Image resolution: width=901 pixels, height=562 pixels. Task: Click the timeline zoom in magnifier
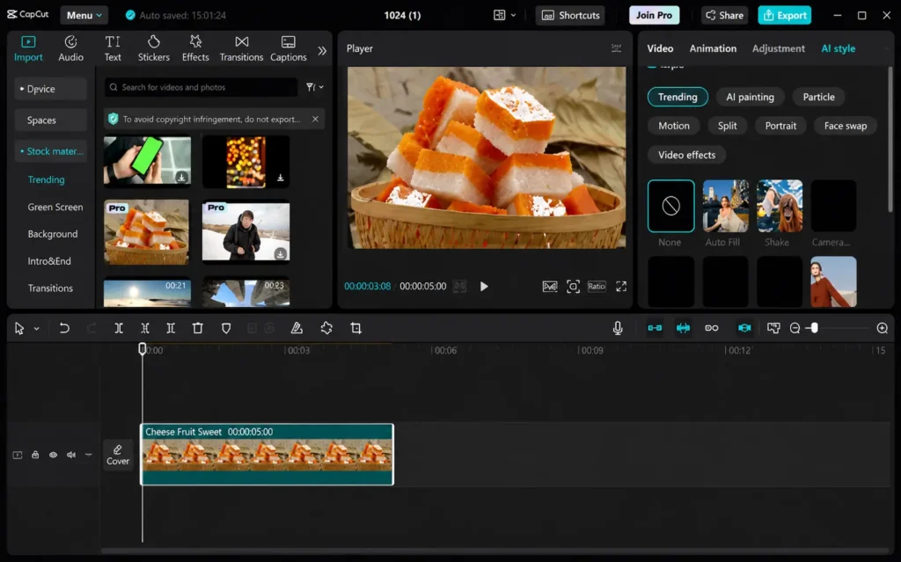[x=882, y=328]
